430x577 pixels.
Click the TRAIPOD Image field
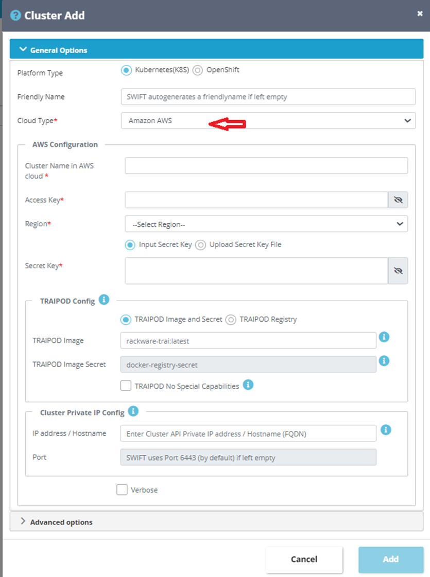[x=248, y=341]
